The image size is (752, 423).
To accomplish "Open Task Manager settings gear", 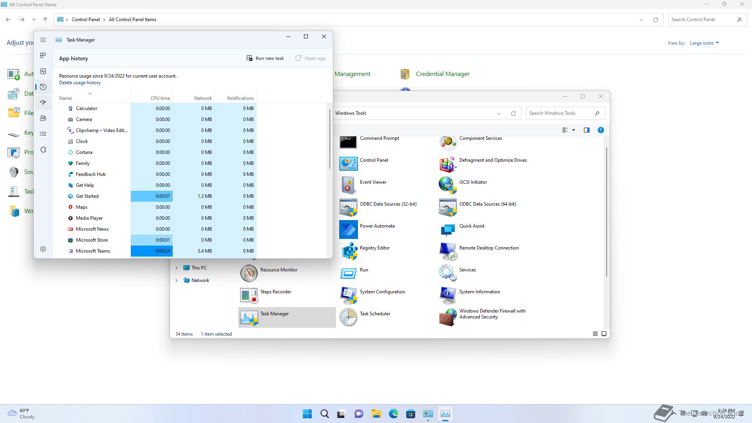I will 43,249.
